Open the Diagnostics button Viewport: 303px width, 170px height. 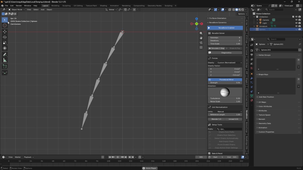tap(225, 53)
